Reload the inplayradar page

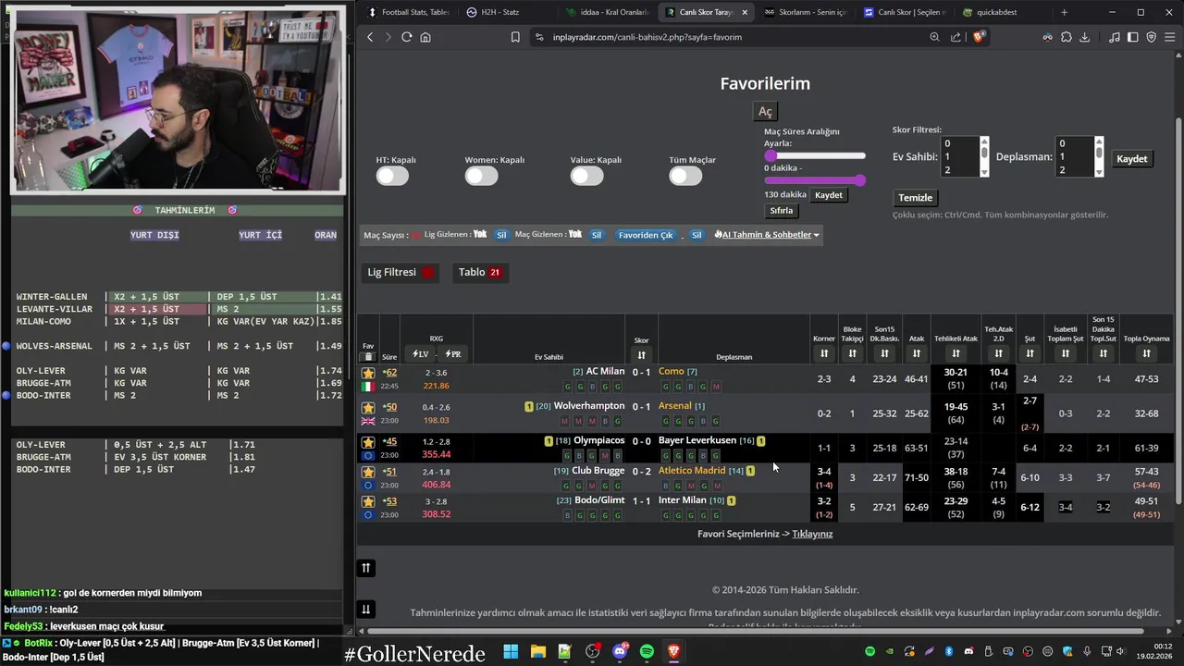point(406,37)
